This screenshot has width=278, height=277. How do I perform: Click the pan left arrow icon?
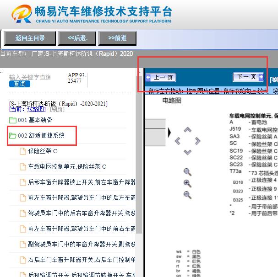coord(178,141)
